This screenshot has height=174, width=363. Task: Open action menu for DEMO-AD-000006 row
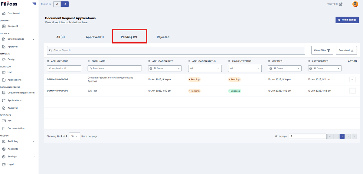pyautogui.click(x=352, y=79)
